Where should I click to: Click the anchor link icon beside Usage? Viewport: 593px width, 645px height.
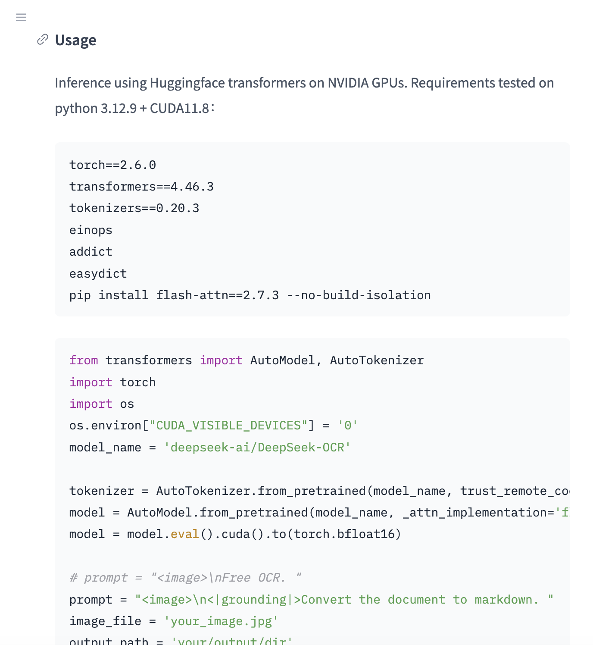(x=42, y=40)
